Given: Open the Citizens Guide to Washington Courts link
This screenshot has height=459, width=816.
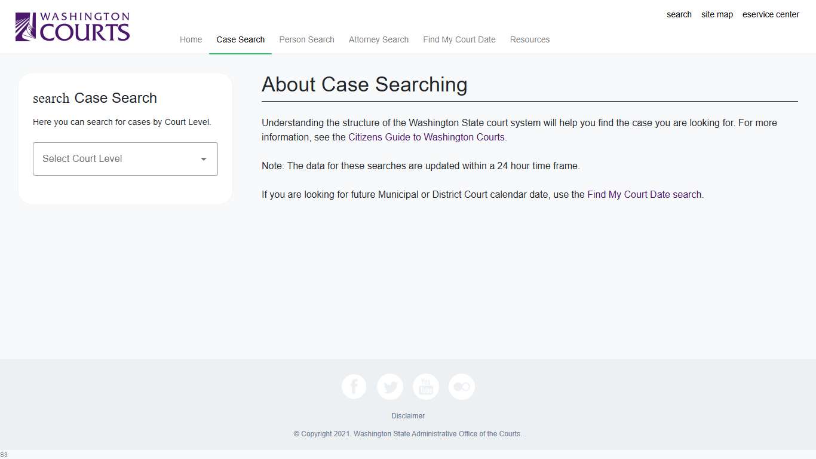Looking at the screenshot, I should [426, 137].
